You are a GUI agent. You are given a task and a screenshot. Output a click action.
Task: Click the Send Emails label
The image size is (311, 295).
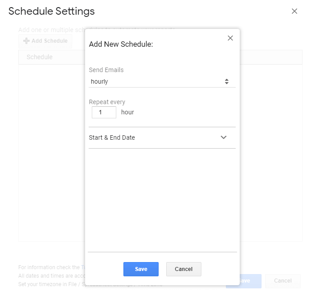point(106,70)
